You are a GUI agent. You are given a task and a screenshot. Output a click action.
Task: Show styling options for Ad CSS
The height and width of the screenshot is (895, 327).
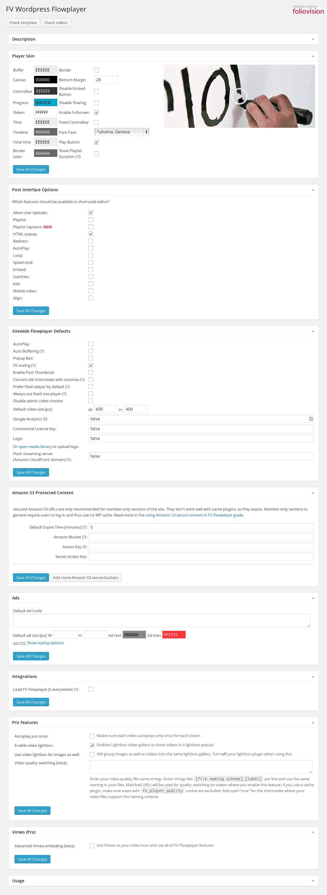(45, 643)
